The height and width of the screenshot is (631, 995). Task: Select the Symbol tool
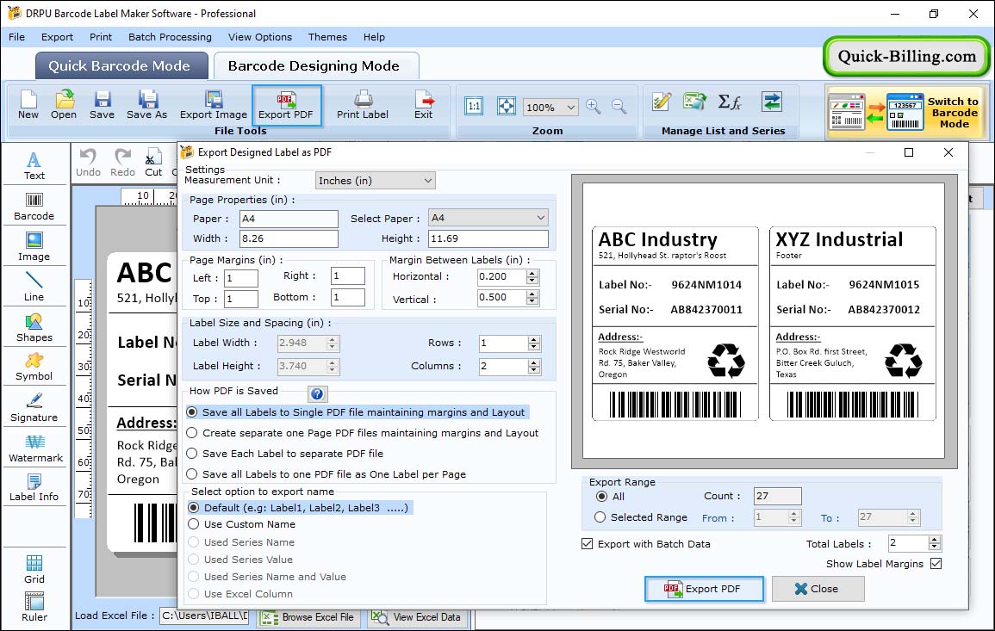(x=34, y=368)
